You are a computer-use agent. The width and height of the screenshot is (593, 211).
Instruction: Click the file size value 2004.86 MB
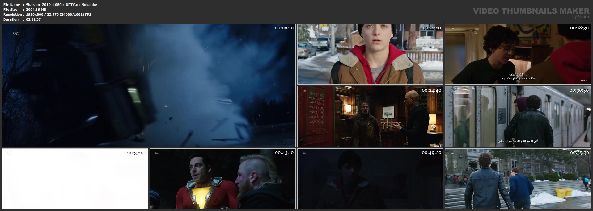[36, 10]
